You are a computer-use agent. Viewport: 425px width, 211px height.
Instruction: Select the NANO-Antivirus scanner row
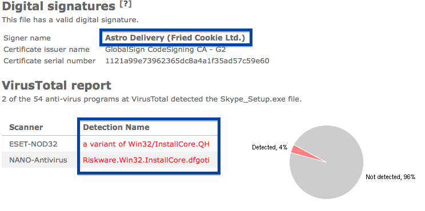[110, 160]
